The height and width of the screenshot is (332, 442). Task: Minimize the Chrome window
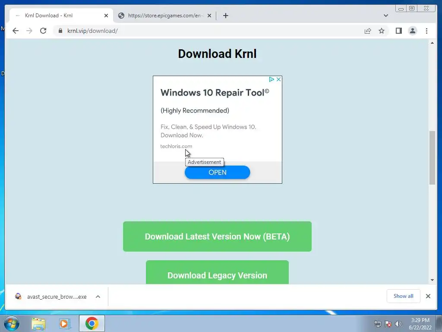point(401,9)
